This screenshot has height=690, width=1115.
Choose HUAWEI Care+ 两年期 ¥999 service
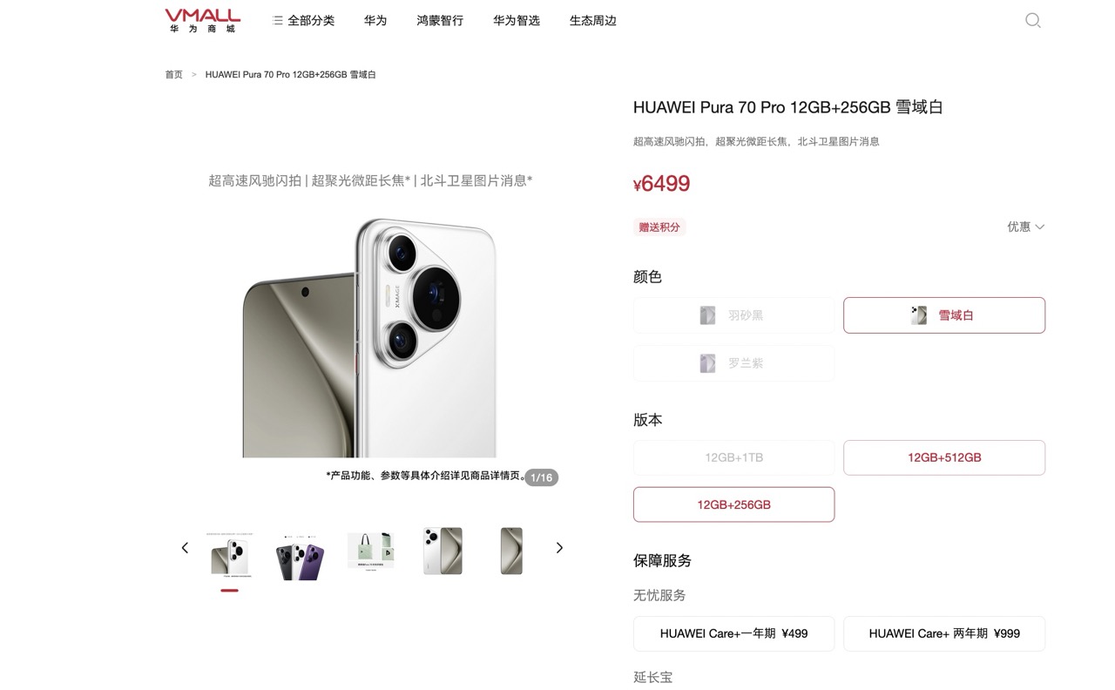coord(944,633)
